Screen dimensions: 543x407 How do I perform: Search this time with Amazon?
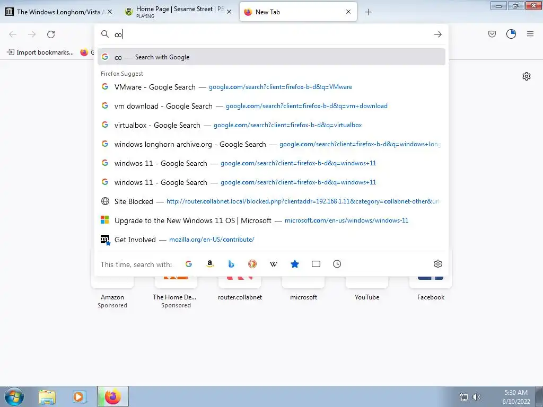coord(210,264)
